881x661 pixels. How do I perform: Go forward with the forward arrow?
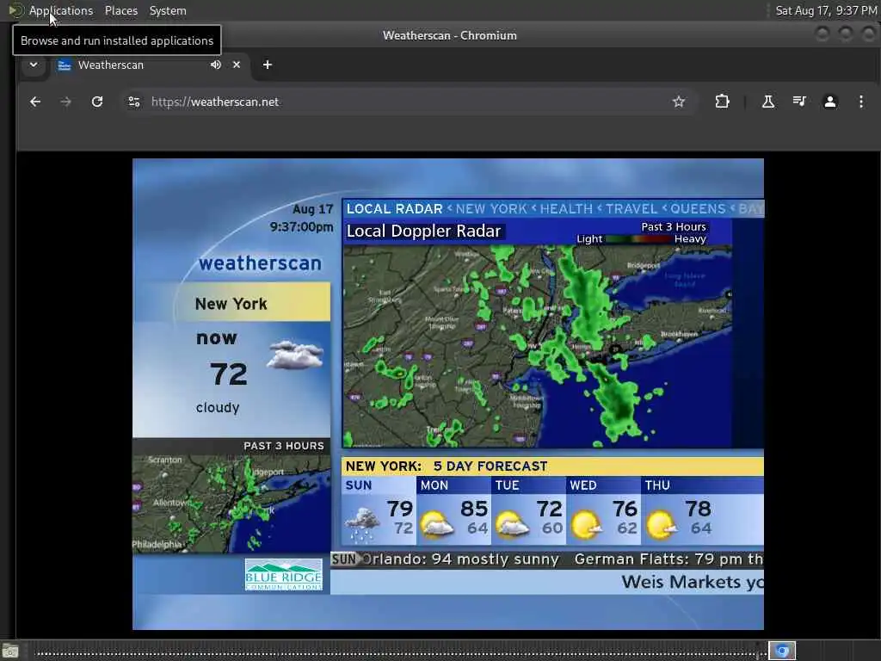65,102
